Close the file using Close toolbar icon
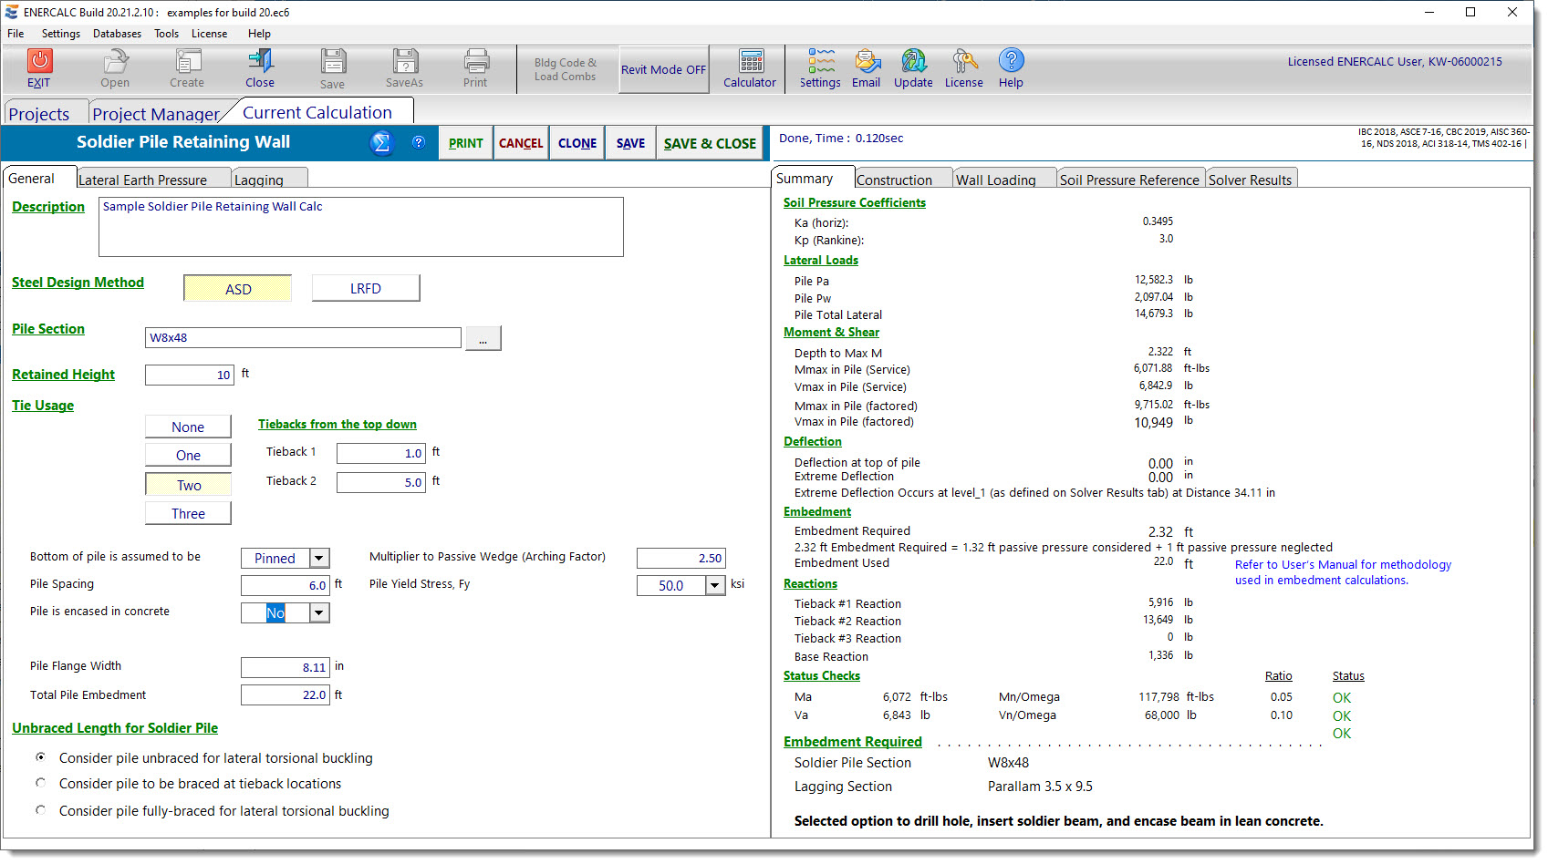Image resolution: width=1548 pixels, height=864 pixels. 260,62
